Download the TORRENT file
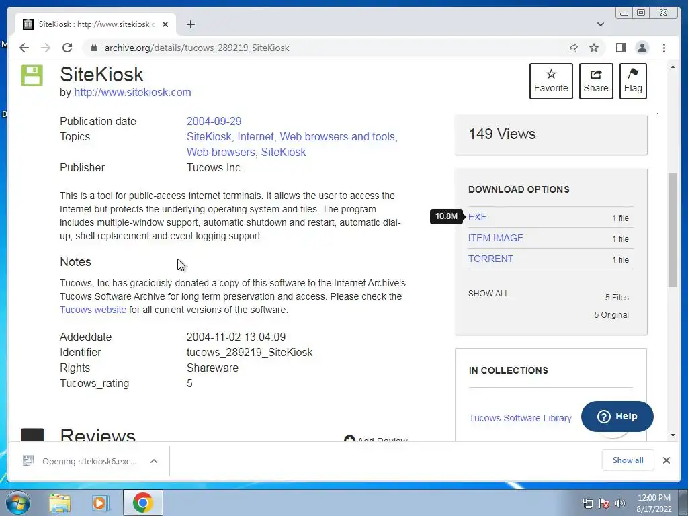 pyautogui.click(x=490, y=259)
